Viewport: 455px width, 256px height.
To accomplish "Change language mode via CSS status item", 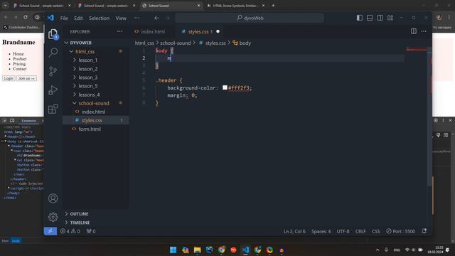I will pos(376,231).
